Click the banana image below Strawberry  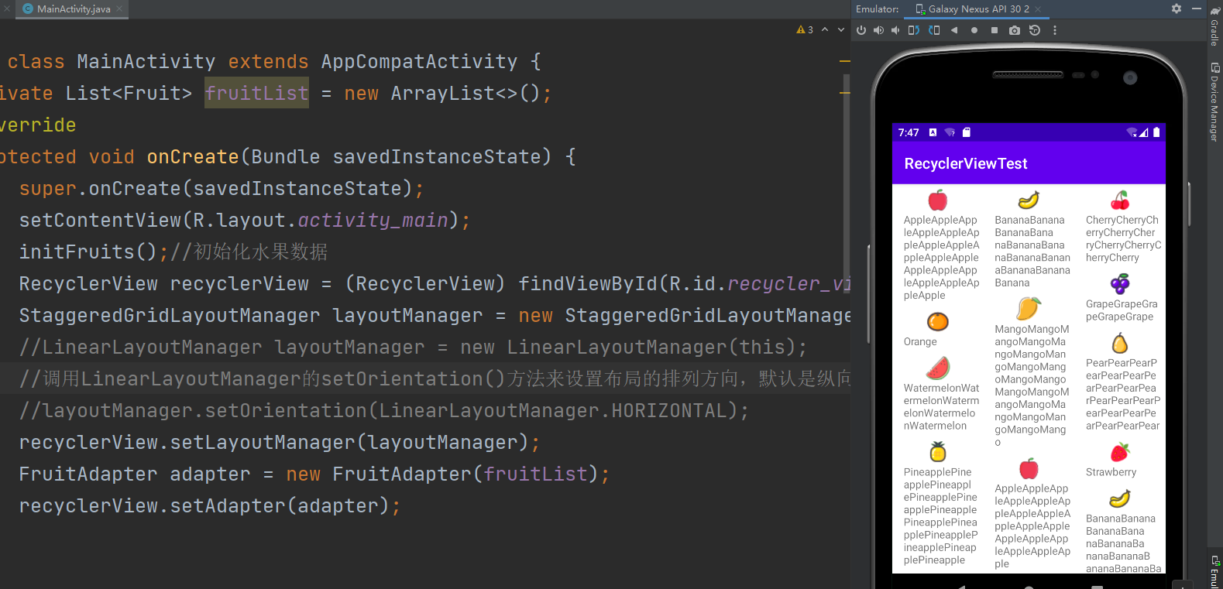[1120, 498]
